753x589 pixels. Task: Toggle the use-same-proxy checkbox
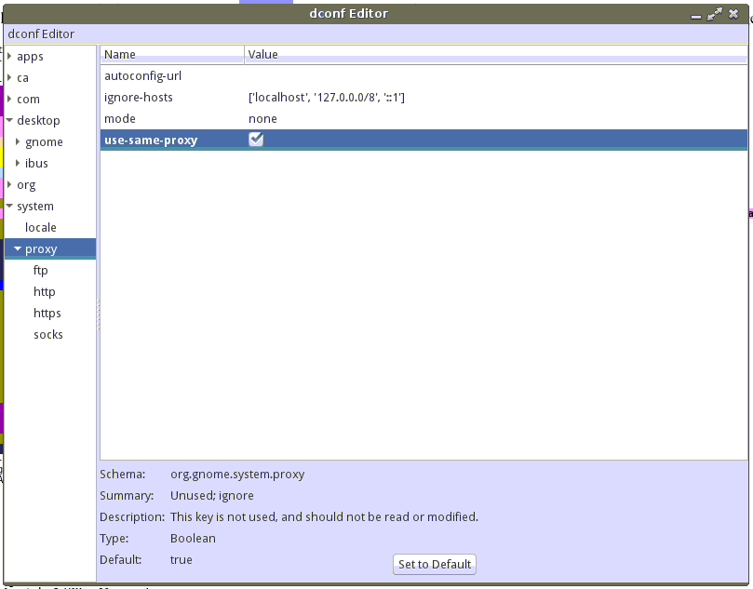point(256,140)
